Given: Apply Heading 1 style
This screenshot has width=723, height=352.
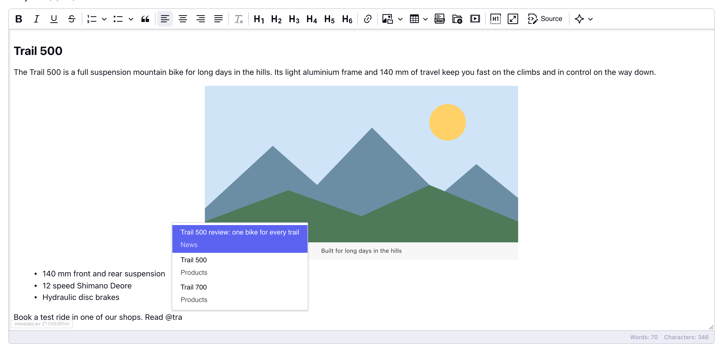Looking at the screenshot, I should click(259, 19).
